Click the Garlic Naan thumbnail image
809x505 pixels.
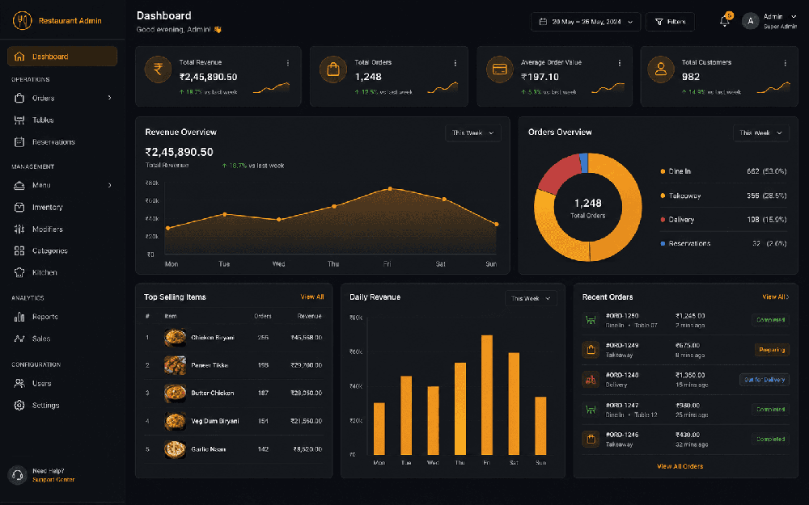pyautogui.click(x=175, y=448)
